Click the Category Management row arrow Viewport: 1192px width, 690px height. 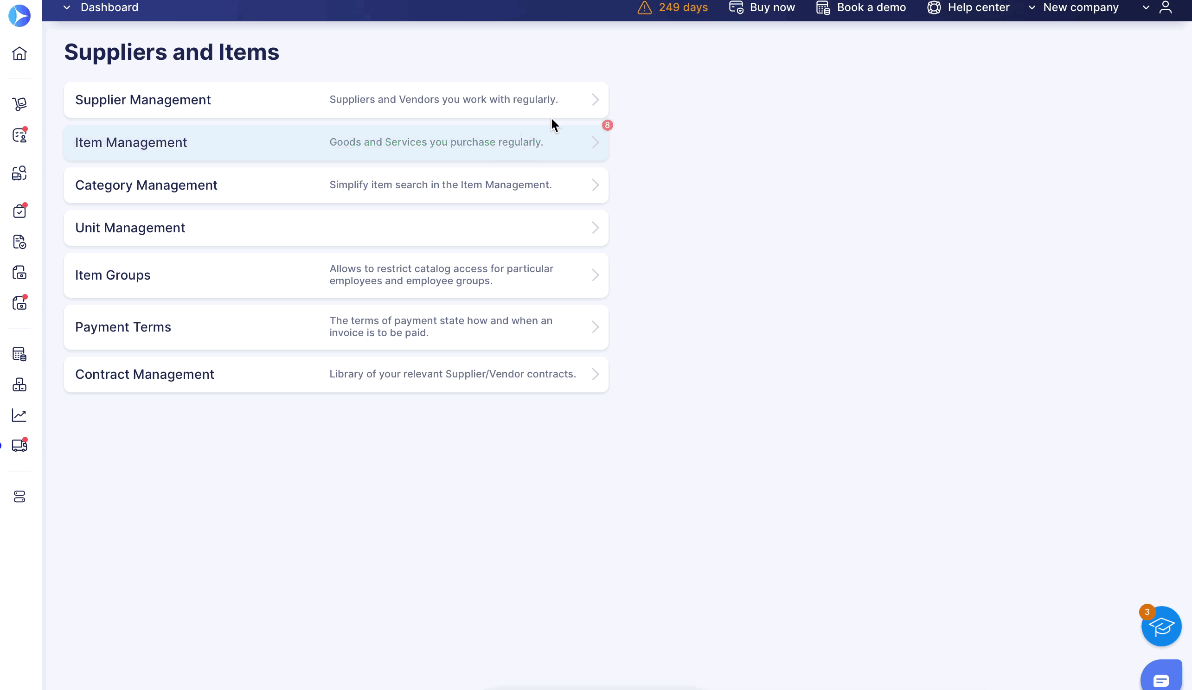(x=596, y=185)
